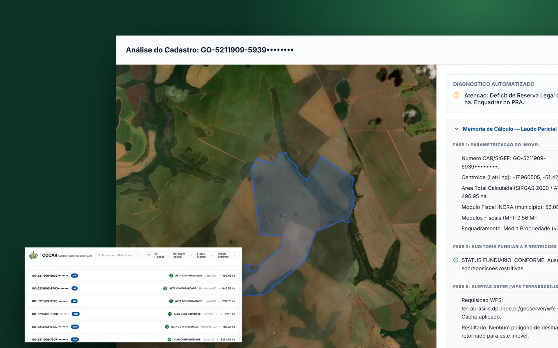Click score badge 98 on GO-5211909-5939
The image size is (558, 348).
pos(74,275)
